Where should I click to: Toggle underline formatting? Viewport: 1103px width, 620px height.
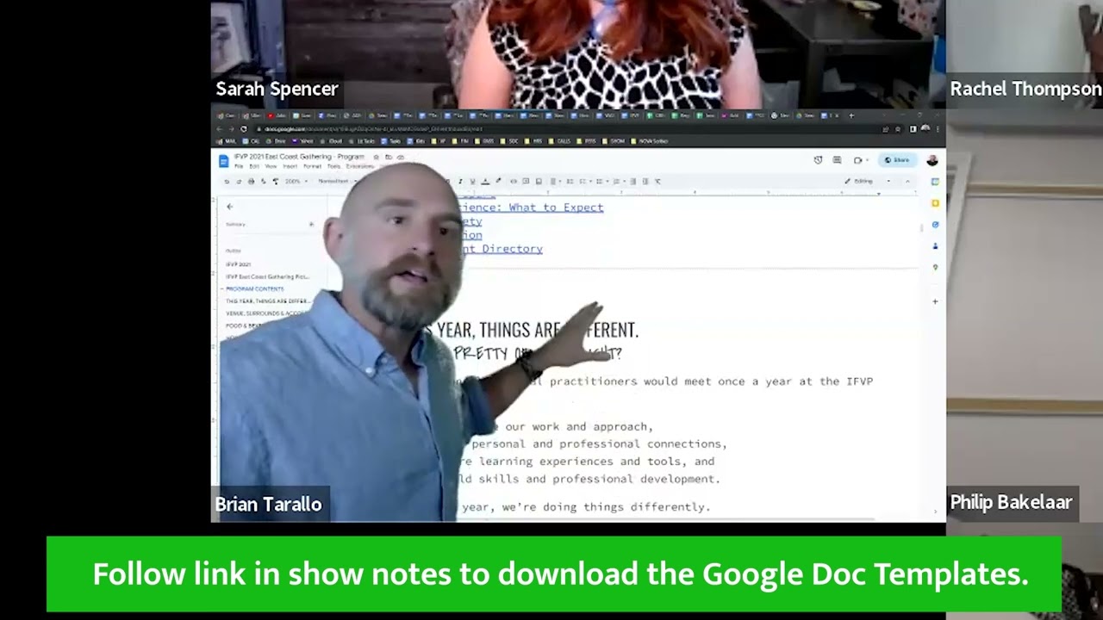click(472, 181)
